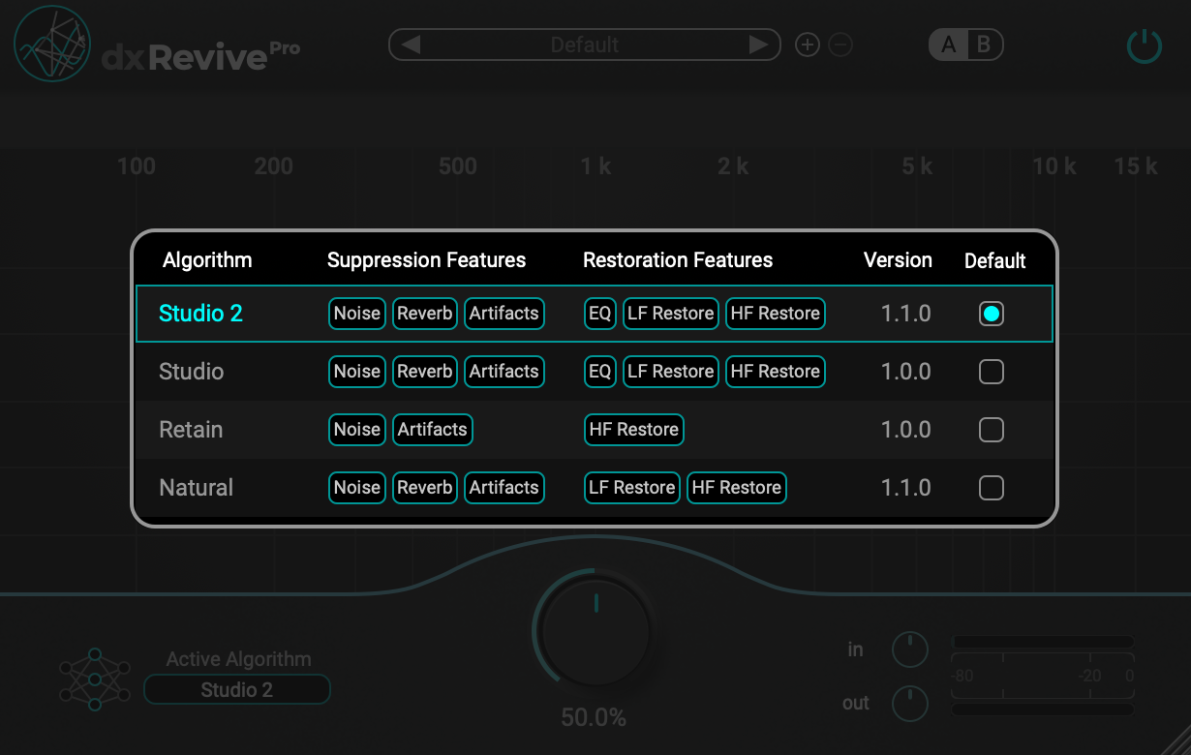Viewport: 1191px width, 755px height.
Task: Click the main 50.0% processing knob
Action: pos(594,630)
